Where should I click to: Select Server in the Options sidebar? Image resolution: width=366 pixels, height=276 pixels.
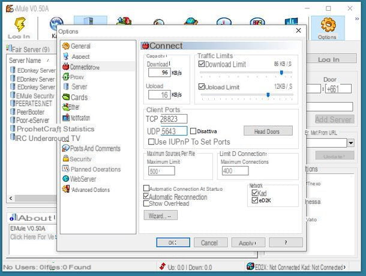point(79,86)
